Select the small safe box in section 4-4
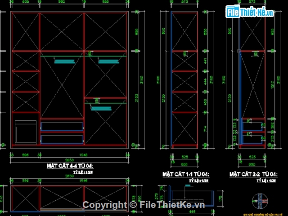This screenshot has width=288, height=216. click(x=26, y=132)
